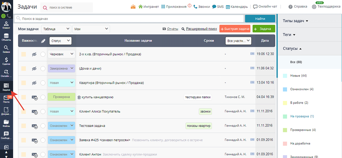This screenshot has width=342, height=158.
Task: Toggle hidden-eye icon in 2-х к.кв. row
Action: pos(34,54)
